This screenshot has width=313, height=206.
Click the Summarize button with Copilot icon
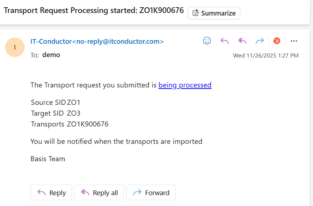(214, 13)
